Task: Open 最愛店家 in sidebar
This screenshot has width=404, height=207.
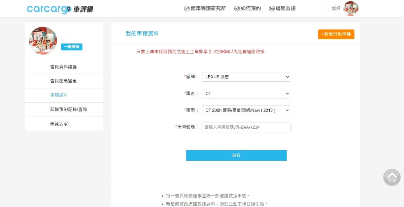Action: (x=59, y=124)
